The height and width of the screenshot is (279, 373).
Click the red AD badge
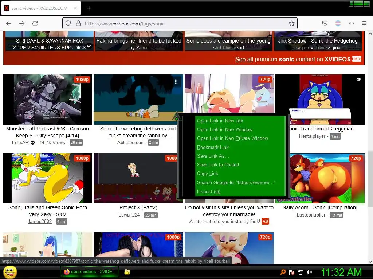265,221
